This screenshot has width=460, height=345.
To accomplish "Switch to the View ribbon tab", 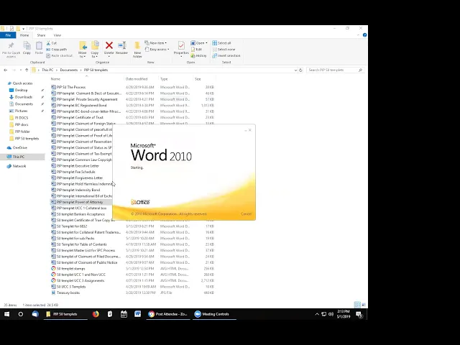I will click(57, 35).
